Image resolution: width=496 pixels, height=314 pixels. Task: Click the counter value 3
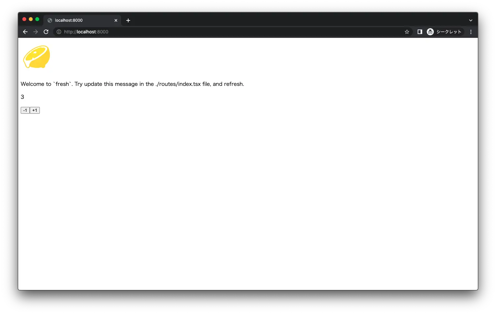[x=22, y=97]
